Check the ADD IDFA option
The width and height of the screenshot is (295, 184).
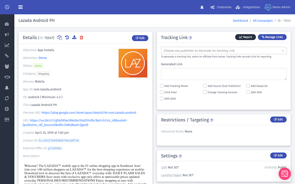(248, 92)
